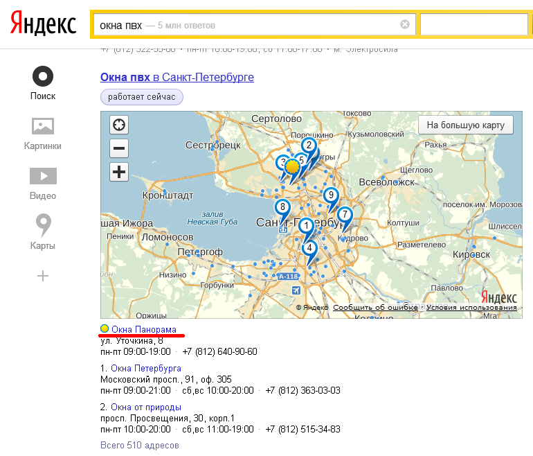Image resolution: width=533 pixels, height=456 pixels.
Task: Clear the search query with X icon
Action: pos(405,25)
